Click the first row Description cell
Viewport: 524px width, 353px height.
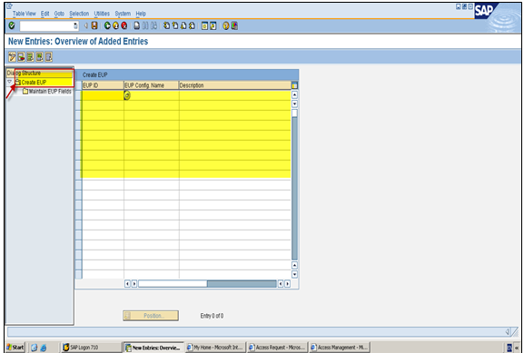click(235, 95)
